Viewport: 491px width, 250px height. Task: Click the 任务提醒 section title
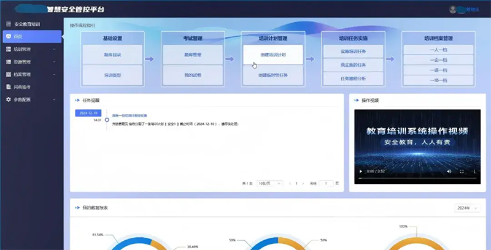point(91,100)
